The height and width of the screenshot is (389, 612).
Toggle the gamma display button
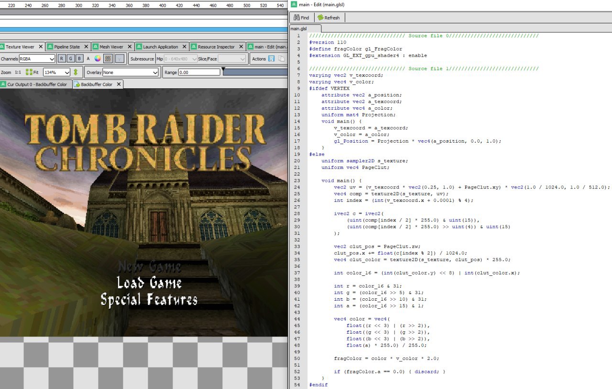point(120,59)
